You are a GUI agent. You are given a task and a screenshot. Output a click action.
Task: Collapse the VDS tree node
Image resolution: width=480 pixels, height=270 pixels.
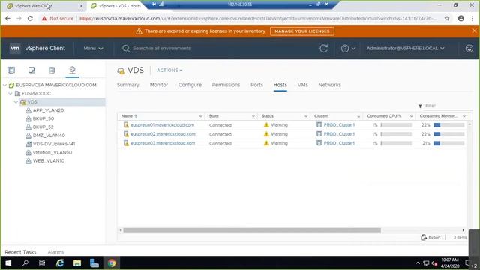coord(16,102)
